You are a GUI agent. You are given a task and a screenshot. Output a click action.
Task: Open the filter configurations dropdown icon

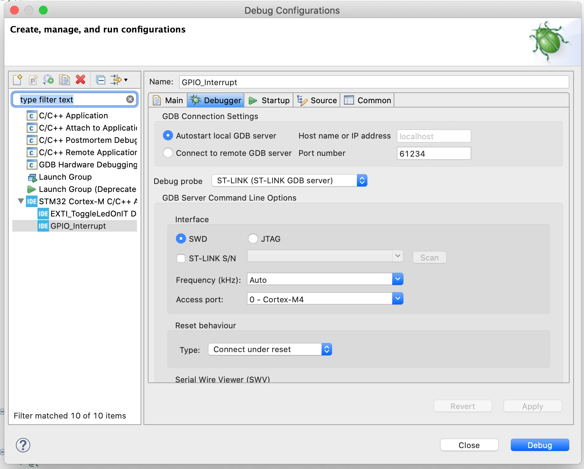tap(119, 79)
